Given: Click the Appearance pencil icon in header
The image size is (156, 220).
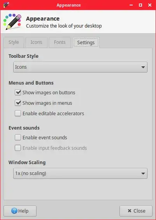Looking at the screenshot, I should pyautogui.click(x=12, y=21).
